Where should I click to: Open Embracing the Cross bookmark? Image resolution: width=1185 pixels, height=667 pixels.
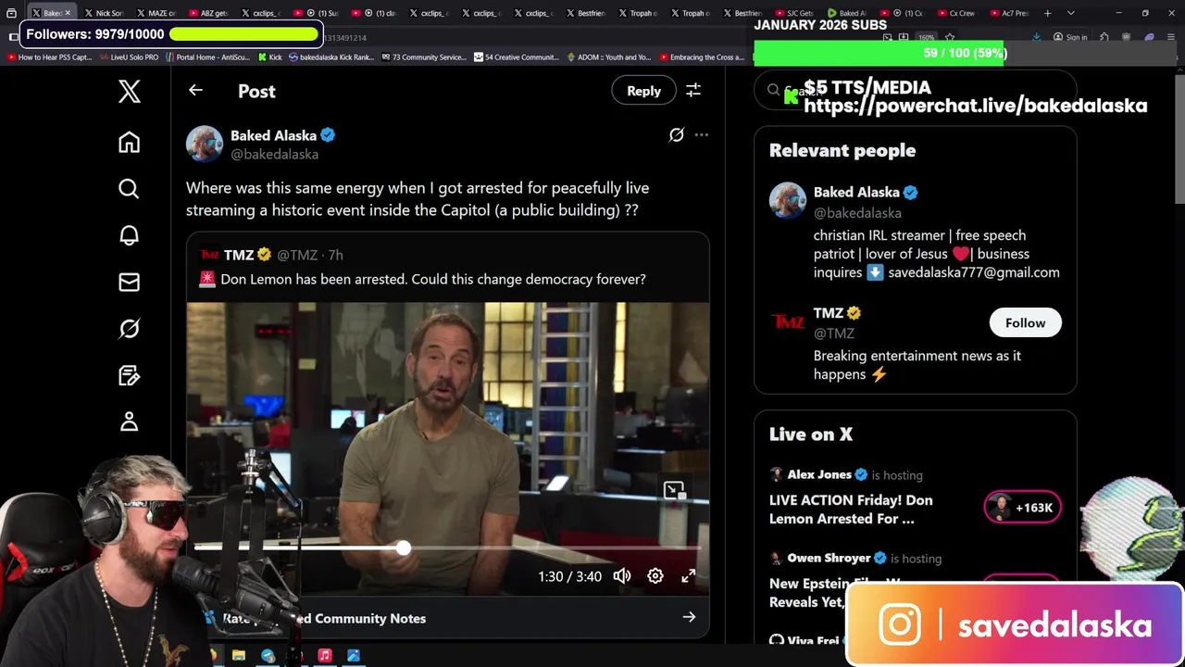click(702, 57)
